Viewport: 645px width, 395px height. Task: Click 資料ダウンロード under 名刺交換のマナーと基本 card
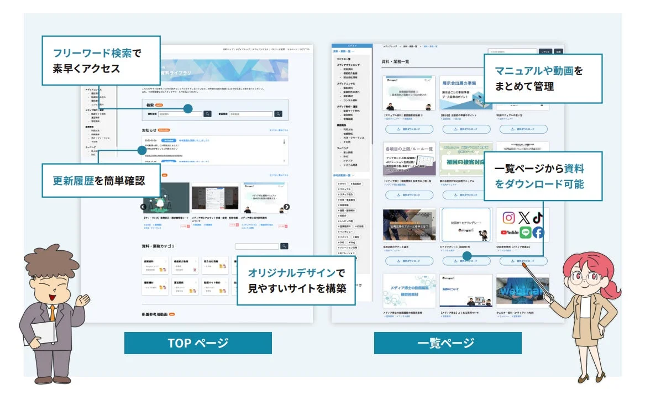pyautogui.click(x=409, y=261)
